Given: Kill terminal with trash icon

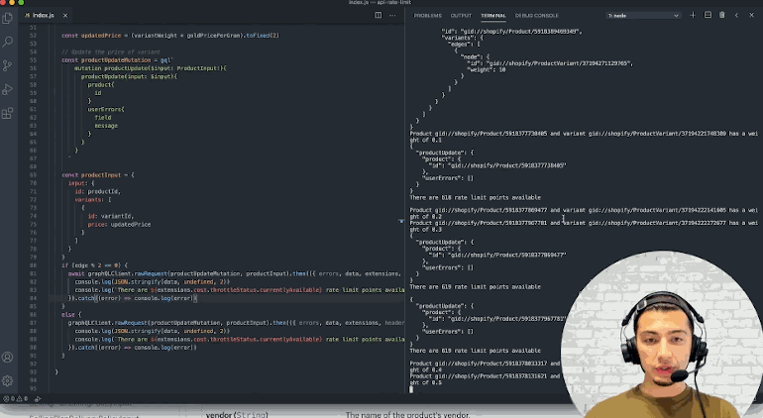Looking at the screenshot, I should coord(722,15).
